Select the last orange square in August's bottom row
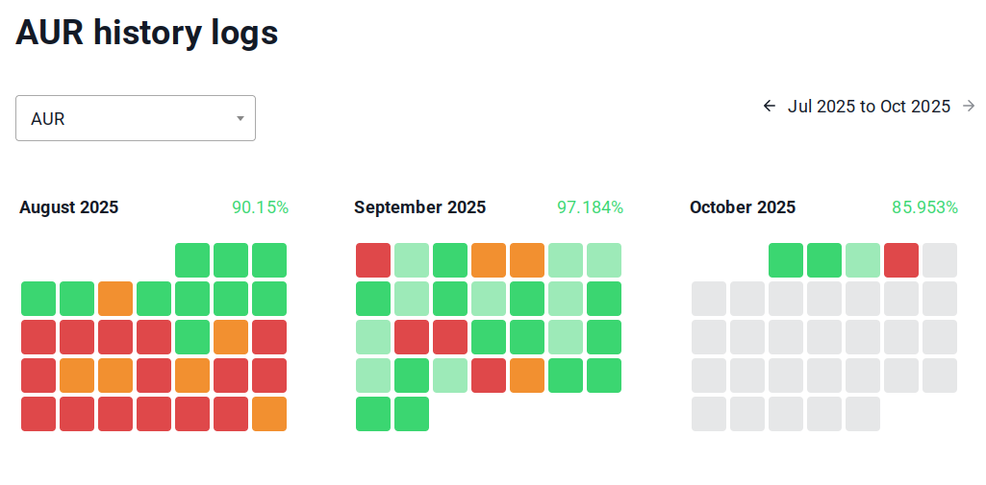This screenshot has height=485, width=986. point(269,414)
